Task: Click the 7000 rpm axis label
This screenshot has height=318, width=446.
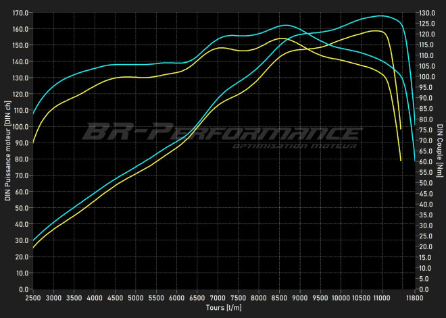Action: click(218, 297)
